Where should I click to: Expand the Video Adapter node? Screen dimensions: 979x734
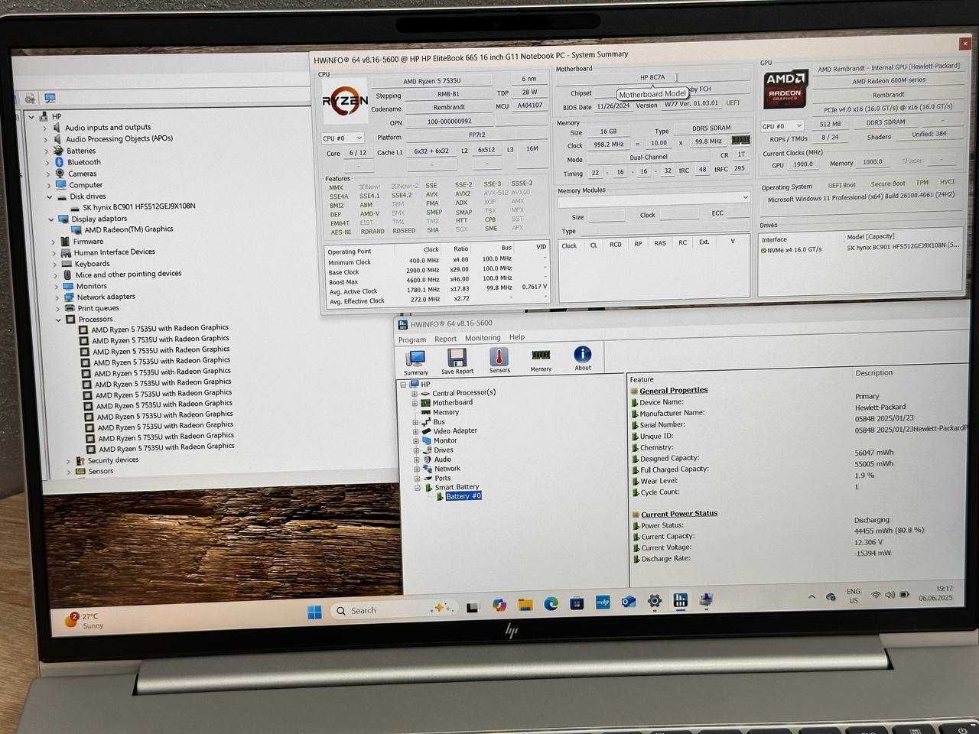(415, 431)
